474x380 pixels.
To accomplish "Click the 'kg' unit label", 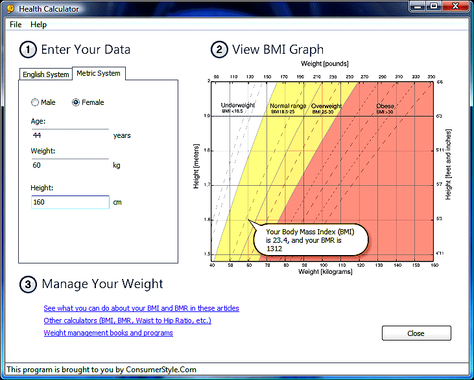I will coord(117,166).
